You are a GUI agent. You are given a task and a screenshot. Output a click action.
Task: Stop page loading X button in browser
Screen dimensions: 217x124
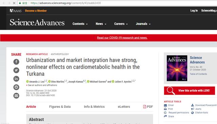tap(14, 3)
